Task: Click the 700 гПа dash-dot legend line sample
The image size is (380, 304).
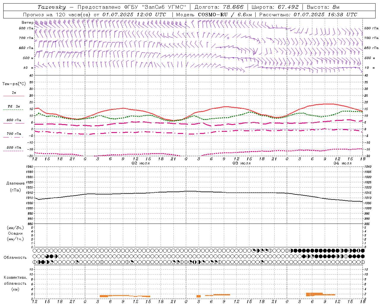Action: click(x=13, y=137)
